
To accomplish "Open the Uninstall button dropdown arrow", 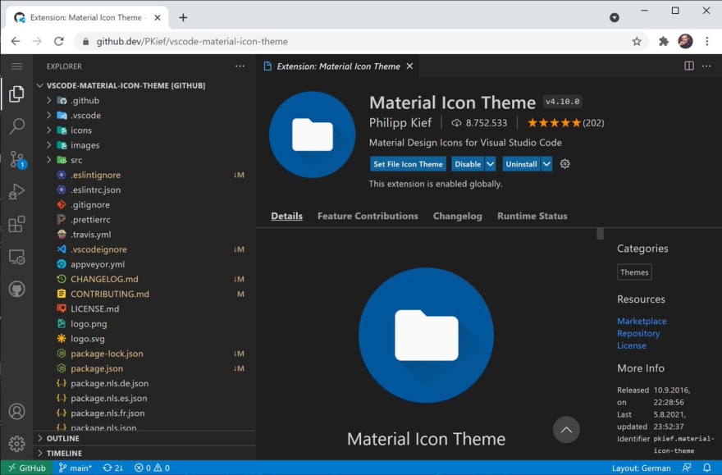I will coord(546,164).
